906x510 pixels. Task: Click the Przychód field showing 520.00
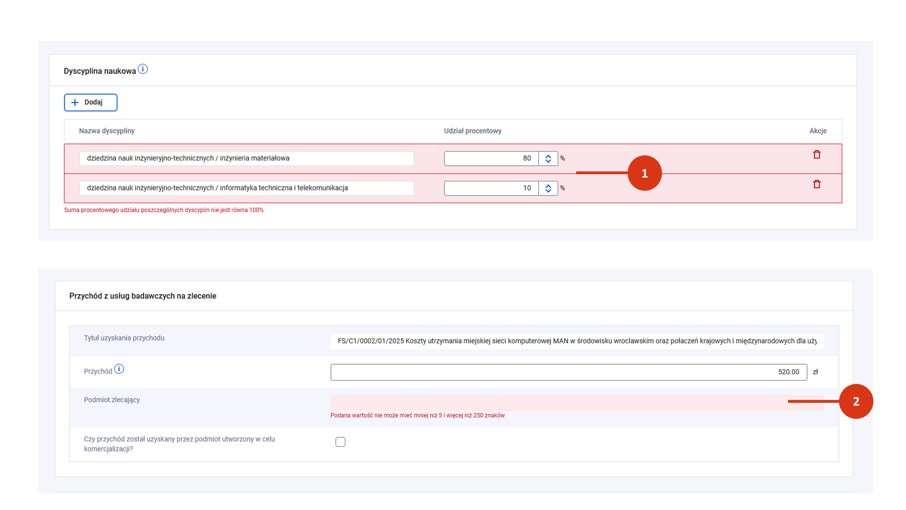[x=568, y=372]
